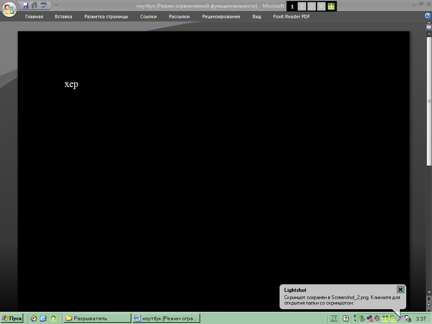Open the Word help icon
The height and width of the screenshot is (324, 432).
pos(427,16)
